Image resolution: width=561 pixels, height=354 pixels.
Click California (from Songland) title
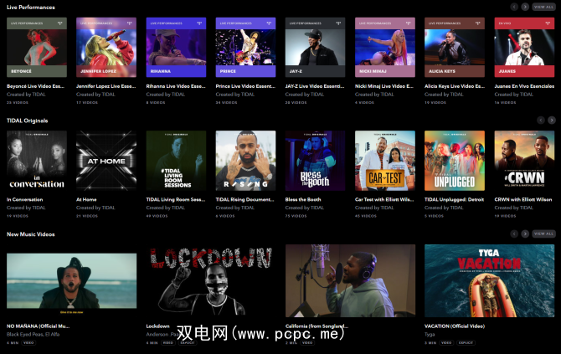[317, 326]
